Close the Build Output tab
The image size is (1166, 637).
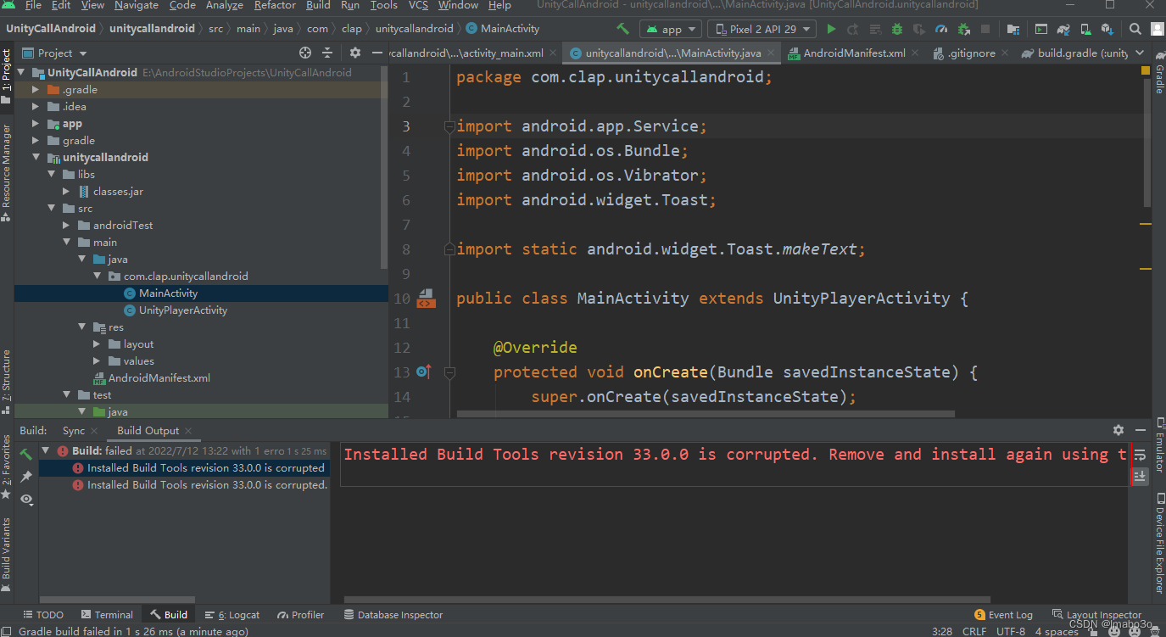click(187, 431)
